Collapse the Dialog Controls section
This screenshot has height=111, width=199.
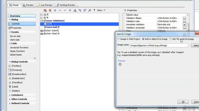[x=10, y=62]
